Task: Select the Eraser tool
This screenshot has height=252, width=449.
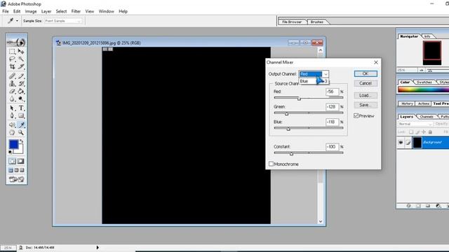Action: (x=12, y=91)
